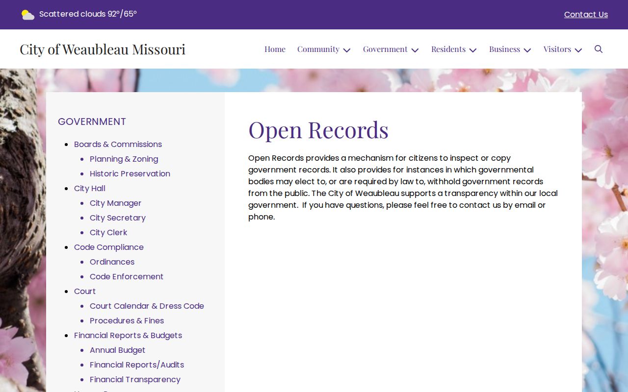Open the Visitors navigation menu
The height and width of the screenshot is (392, 628).
(x=557, y=49)
